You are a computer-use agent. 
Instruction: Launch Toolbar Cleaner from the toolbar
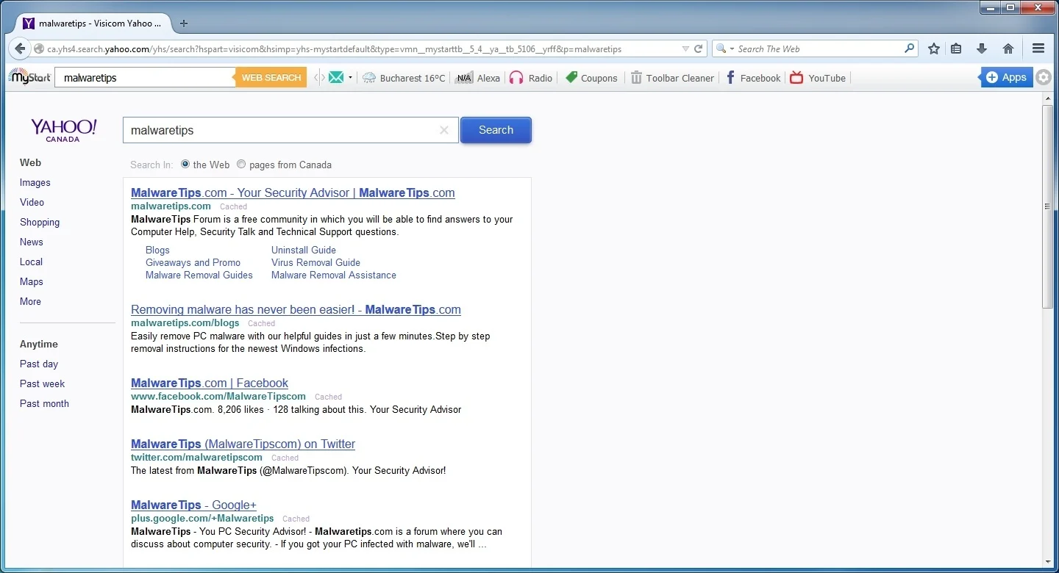[672, 78]
